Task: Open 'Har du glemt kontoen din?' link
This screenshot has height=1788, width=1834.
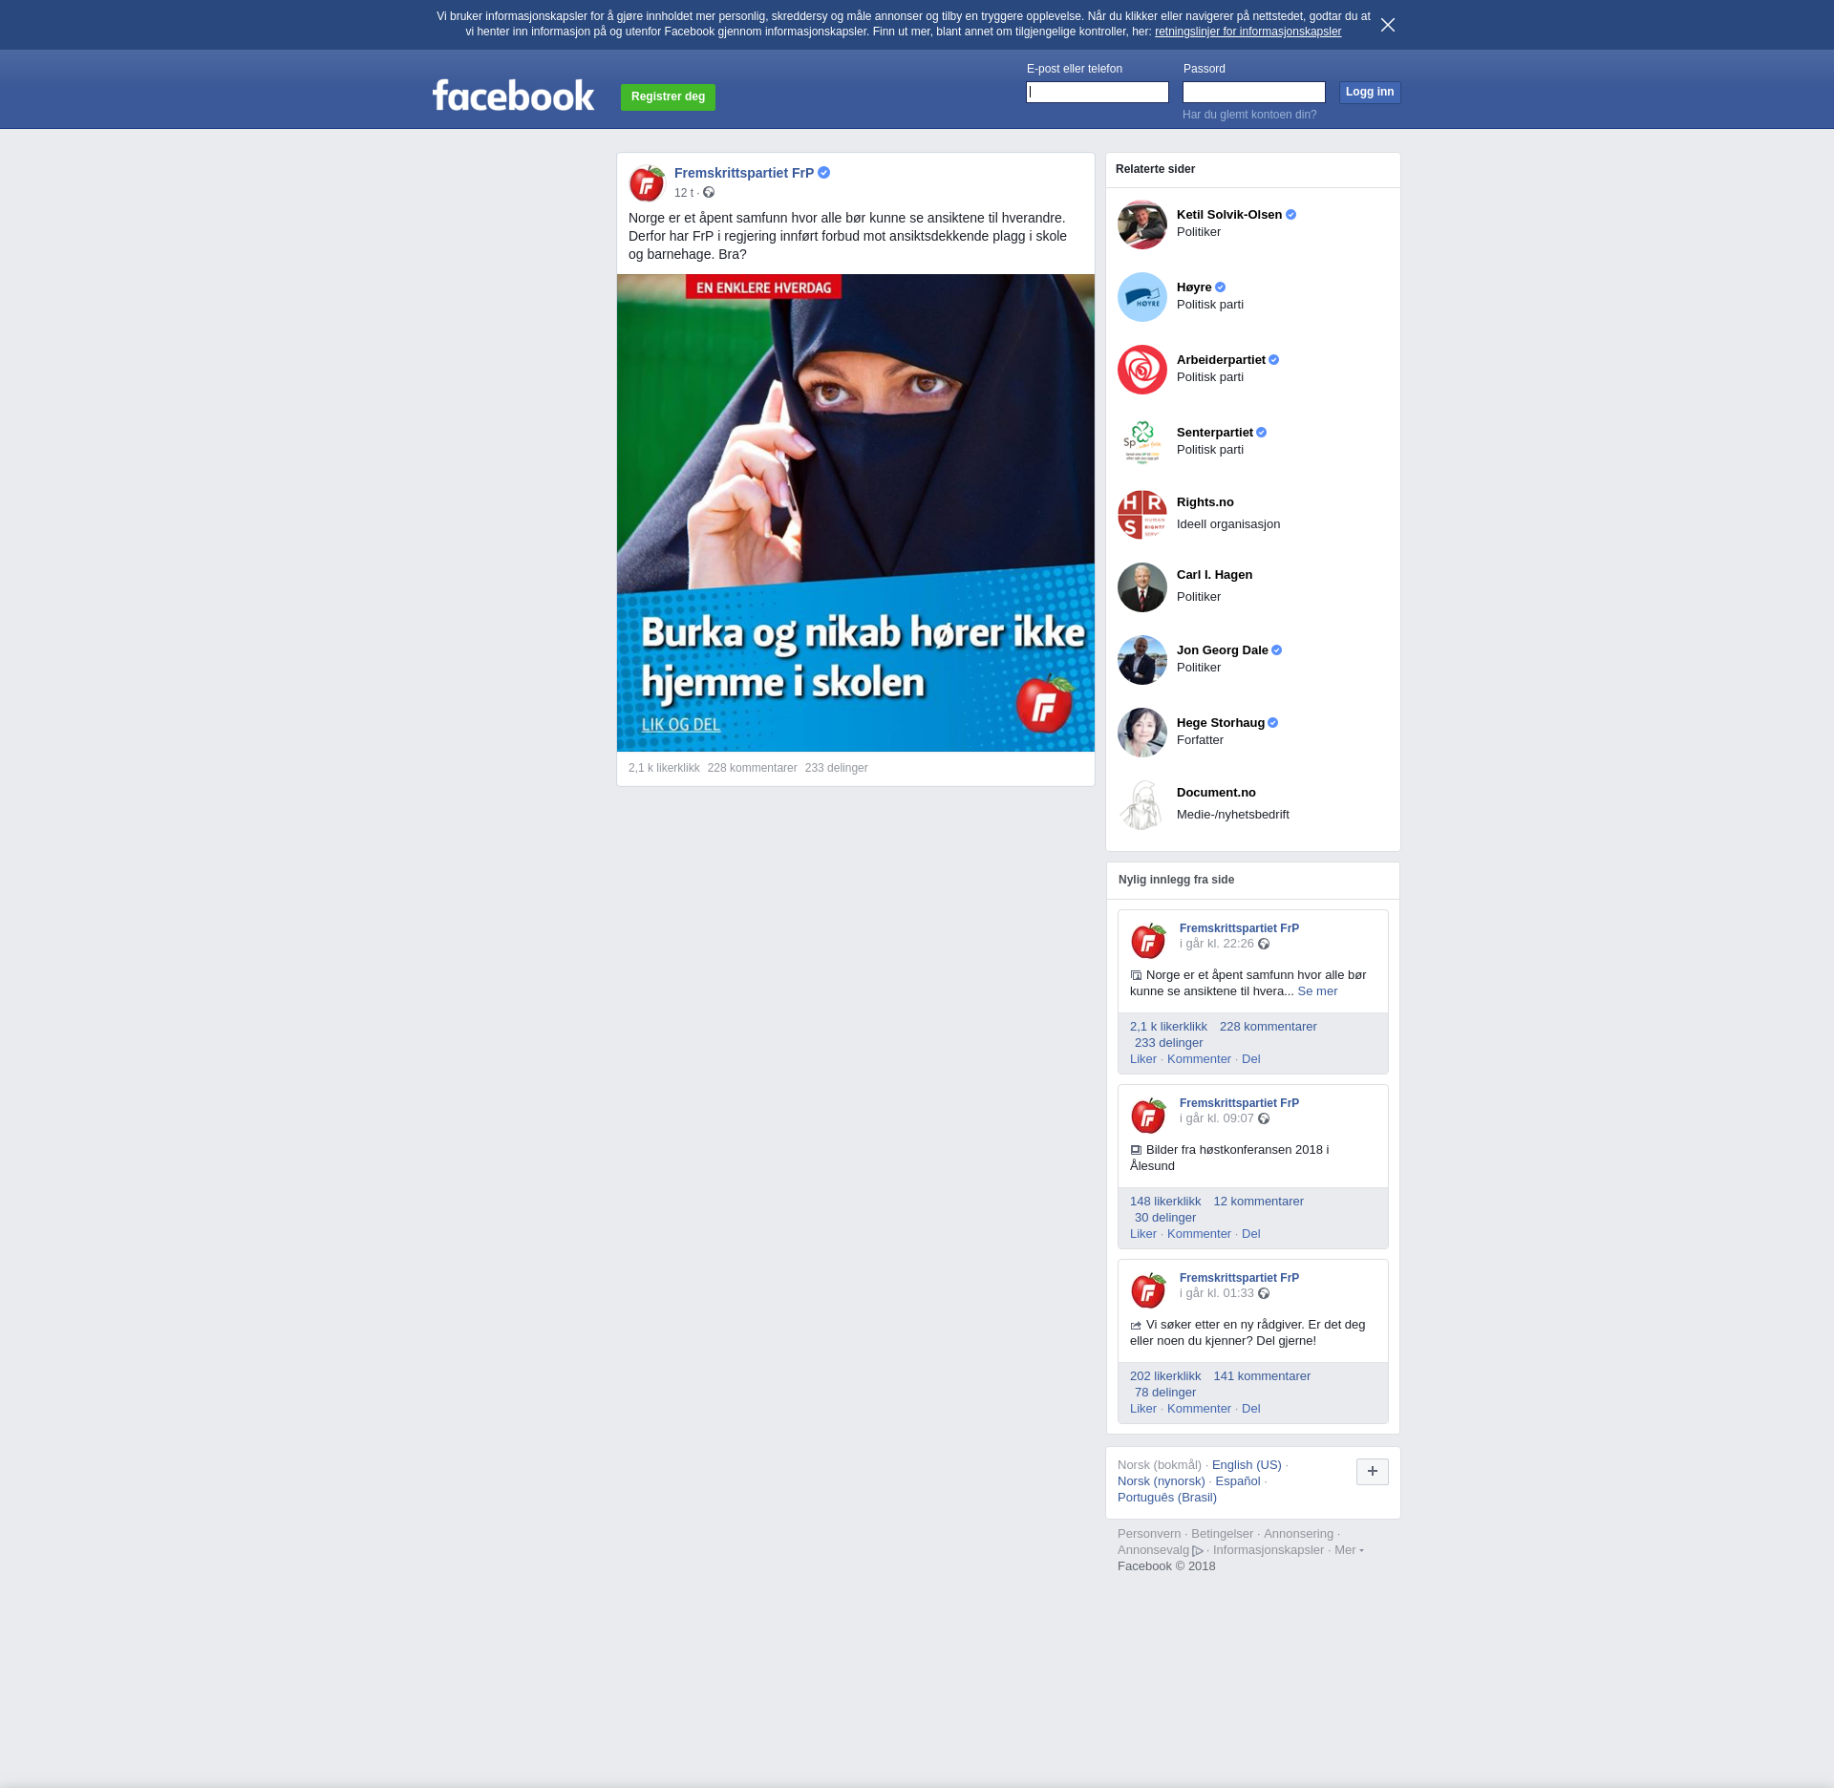Action: tap(1249, 115)
